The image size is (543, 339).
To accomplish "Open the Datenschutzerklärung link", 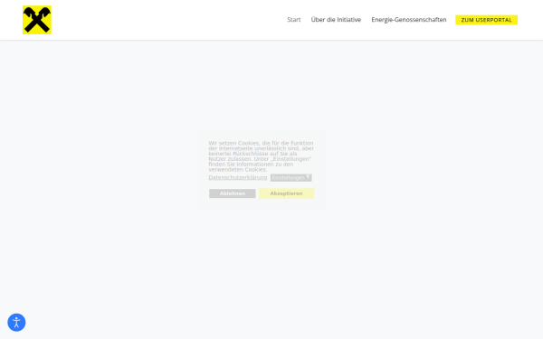I will click(237, 177).
